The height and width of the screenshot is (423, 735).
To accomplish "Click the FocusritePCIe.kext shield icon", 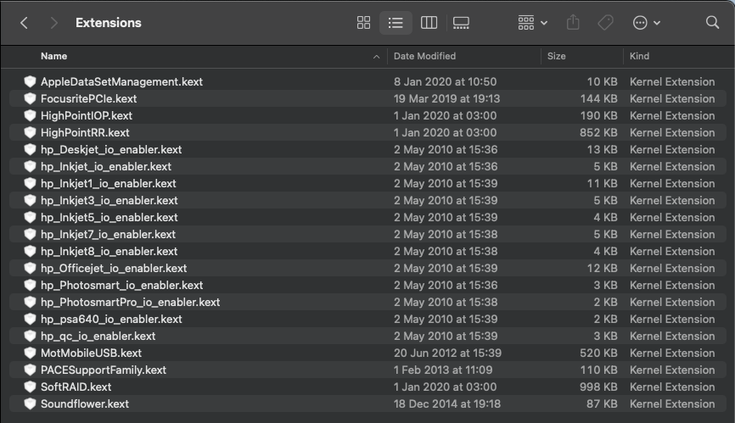I will (31, 98).
